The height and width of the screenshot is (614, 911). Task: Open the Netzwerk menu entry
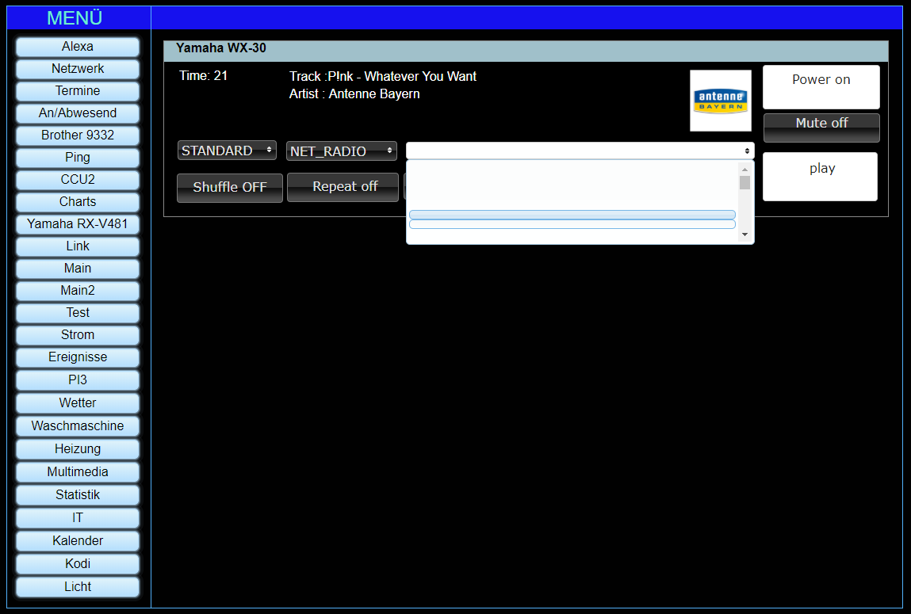click(77, 68)
